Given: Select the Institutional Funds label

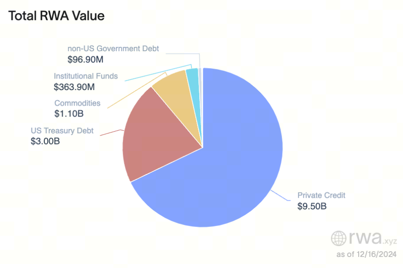Looking at the screenshot, I should 86,76.
